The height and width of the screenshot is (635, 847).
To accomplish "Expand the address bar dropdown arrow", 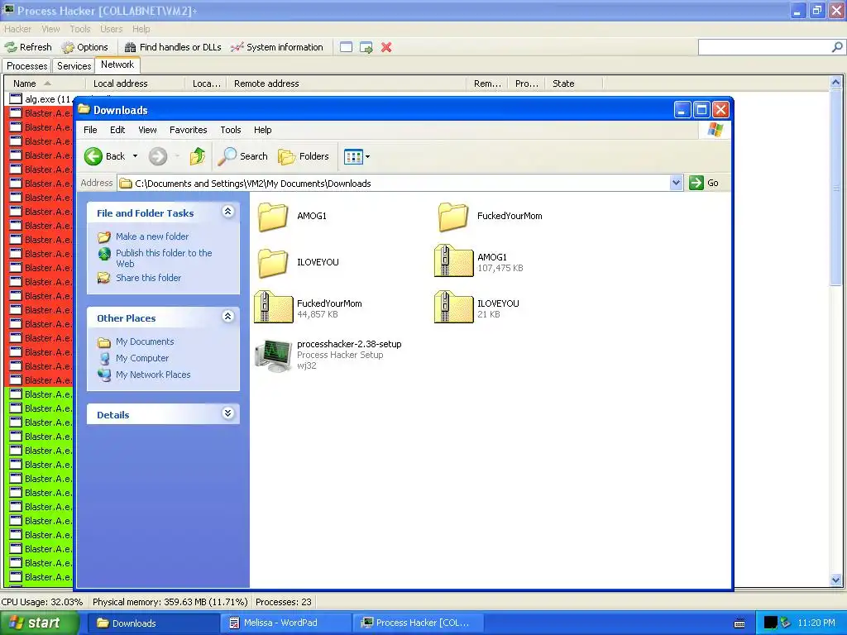I will point(676,183).
